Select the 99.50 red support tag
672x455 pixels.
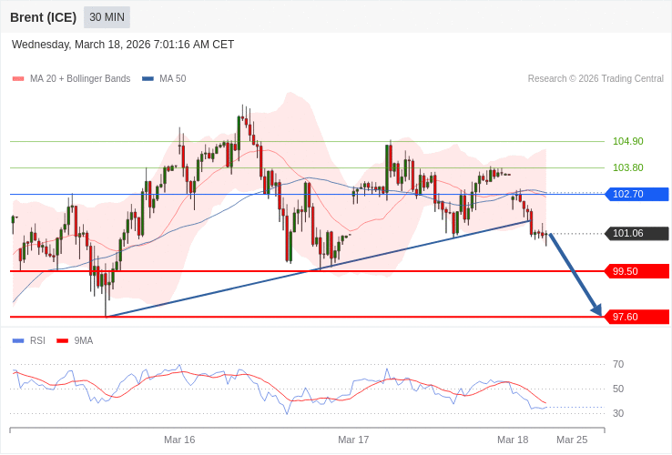point(636,271)
